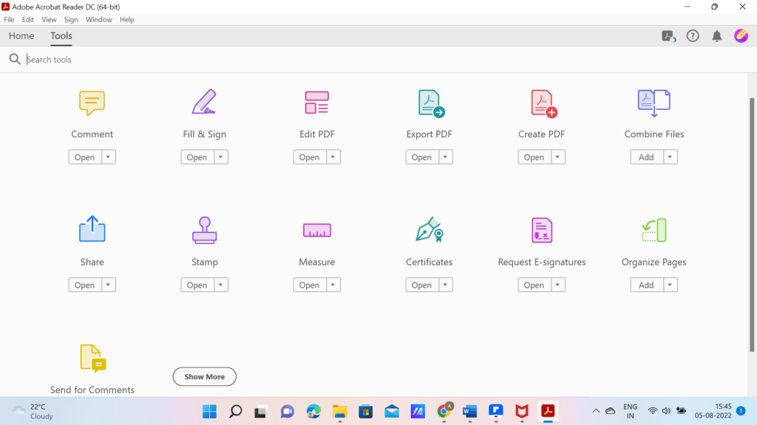Expand dropdown arrow next to Fill & Sign Open

coord(220,157)
